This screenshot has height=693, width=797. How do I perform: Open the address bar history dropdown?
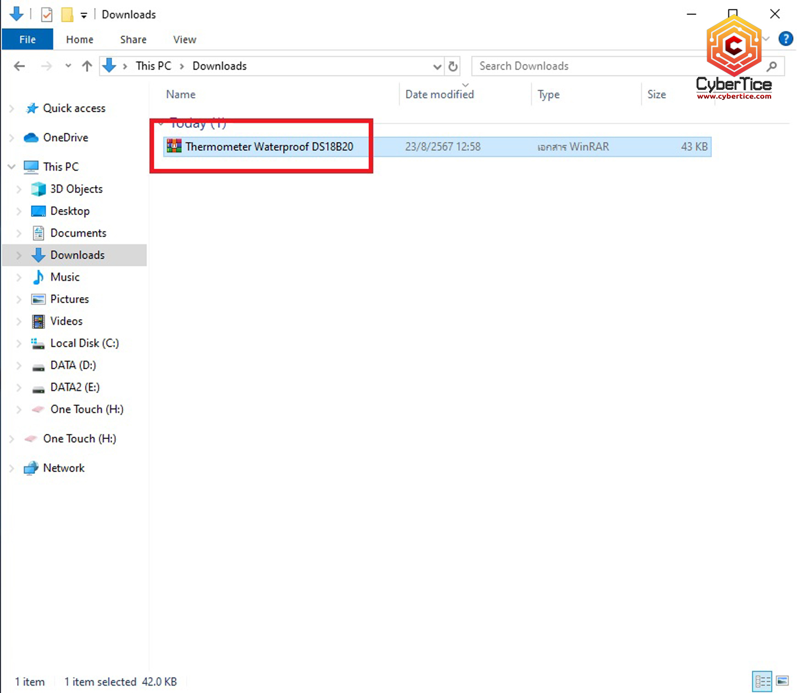click(437, 66)
